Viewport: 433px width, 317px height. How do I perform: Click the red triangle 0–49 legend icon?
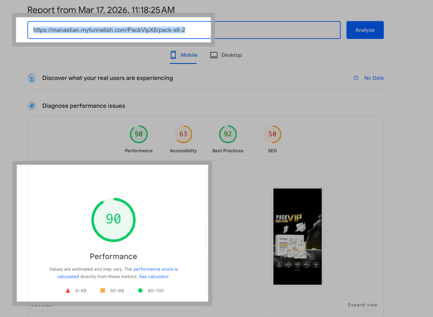point(68,291)
